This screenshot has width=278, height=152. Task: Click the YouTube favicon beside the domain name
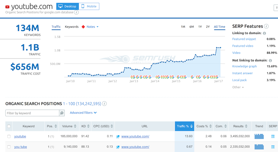7,7
